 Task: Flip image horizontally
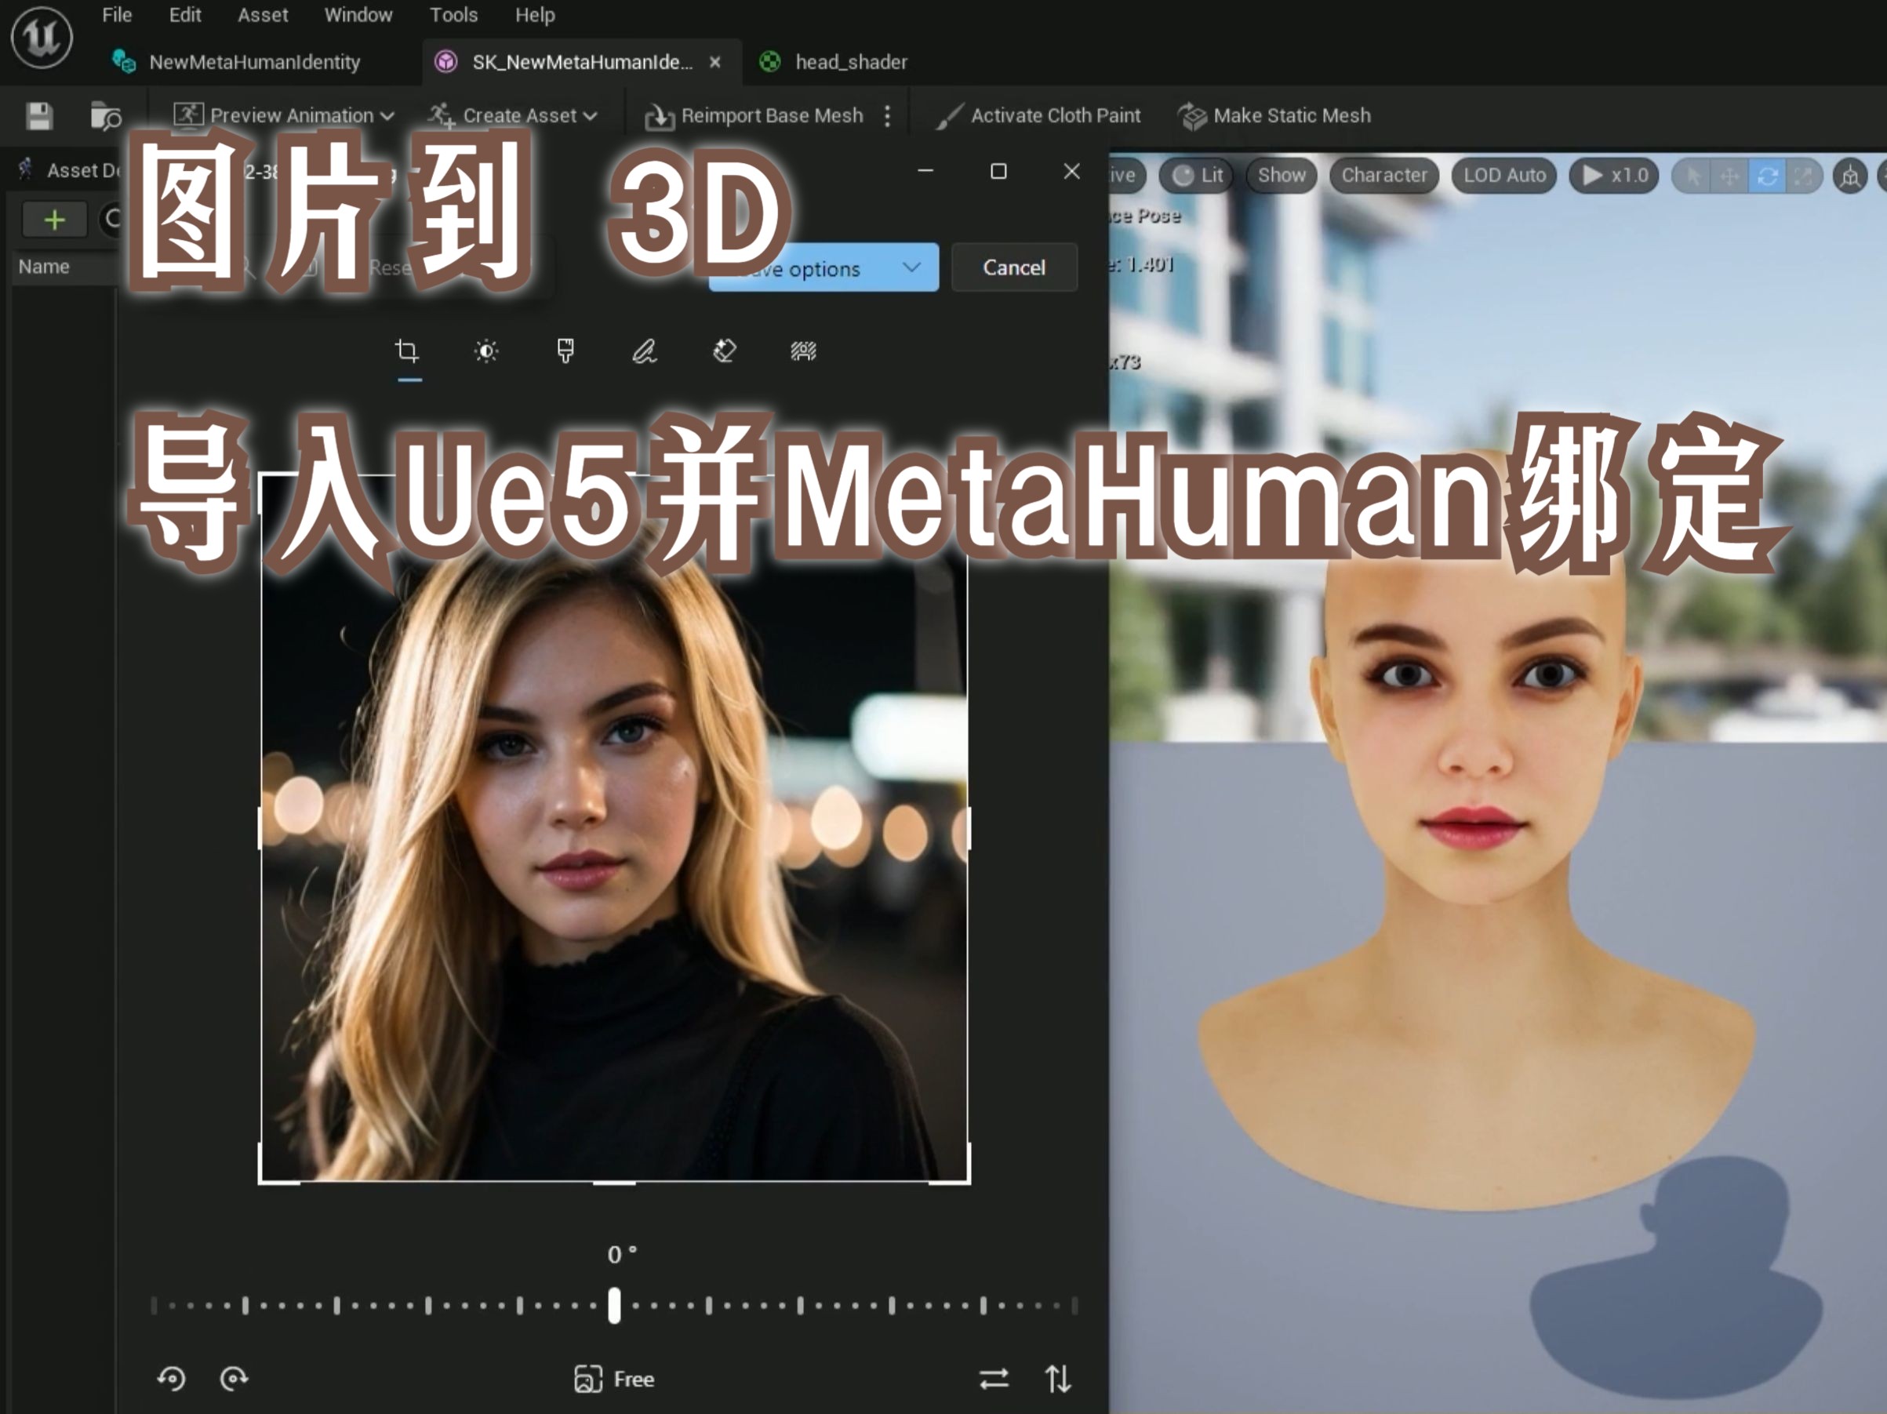pyautogui.click(x=994, y=1378)
